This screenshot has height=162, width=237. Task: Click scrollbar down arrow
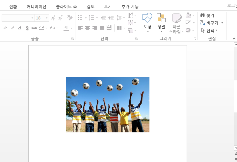pos(235,148)
